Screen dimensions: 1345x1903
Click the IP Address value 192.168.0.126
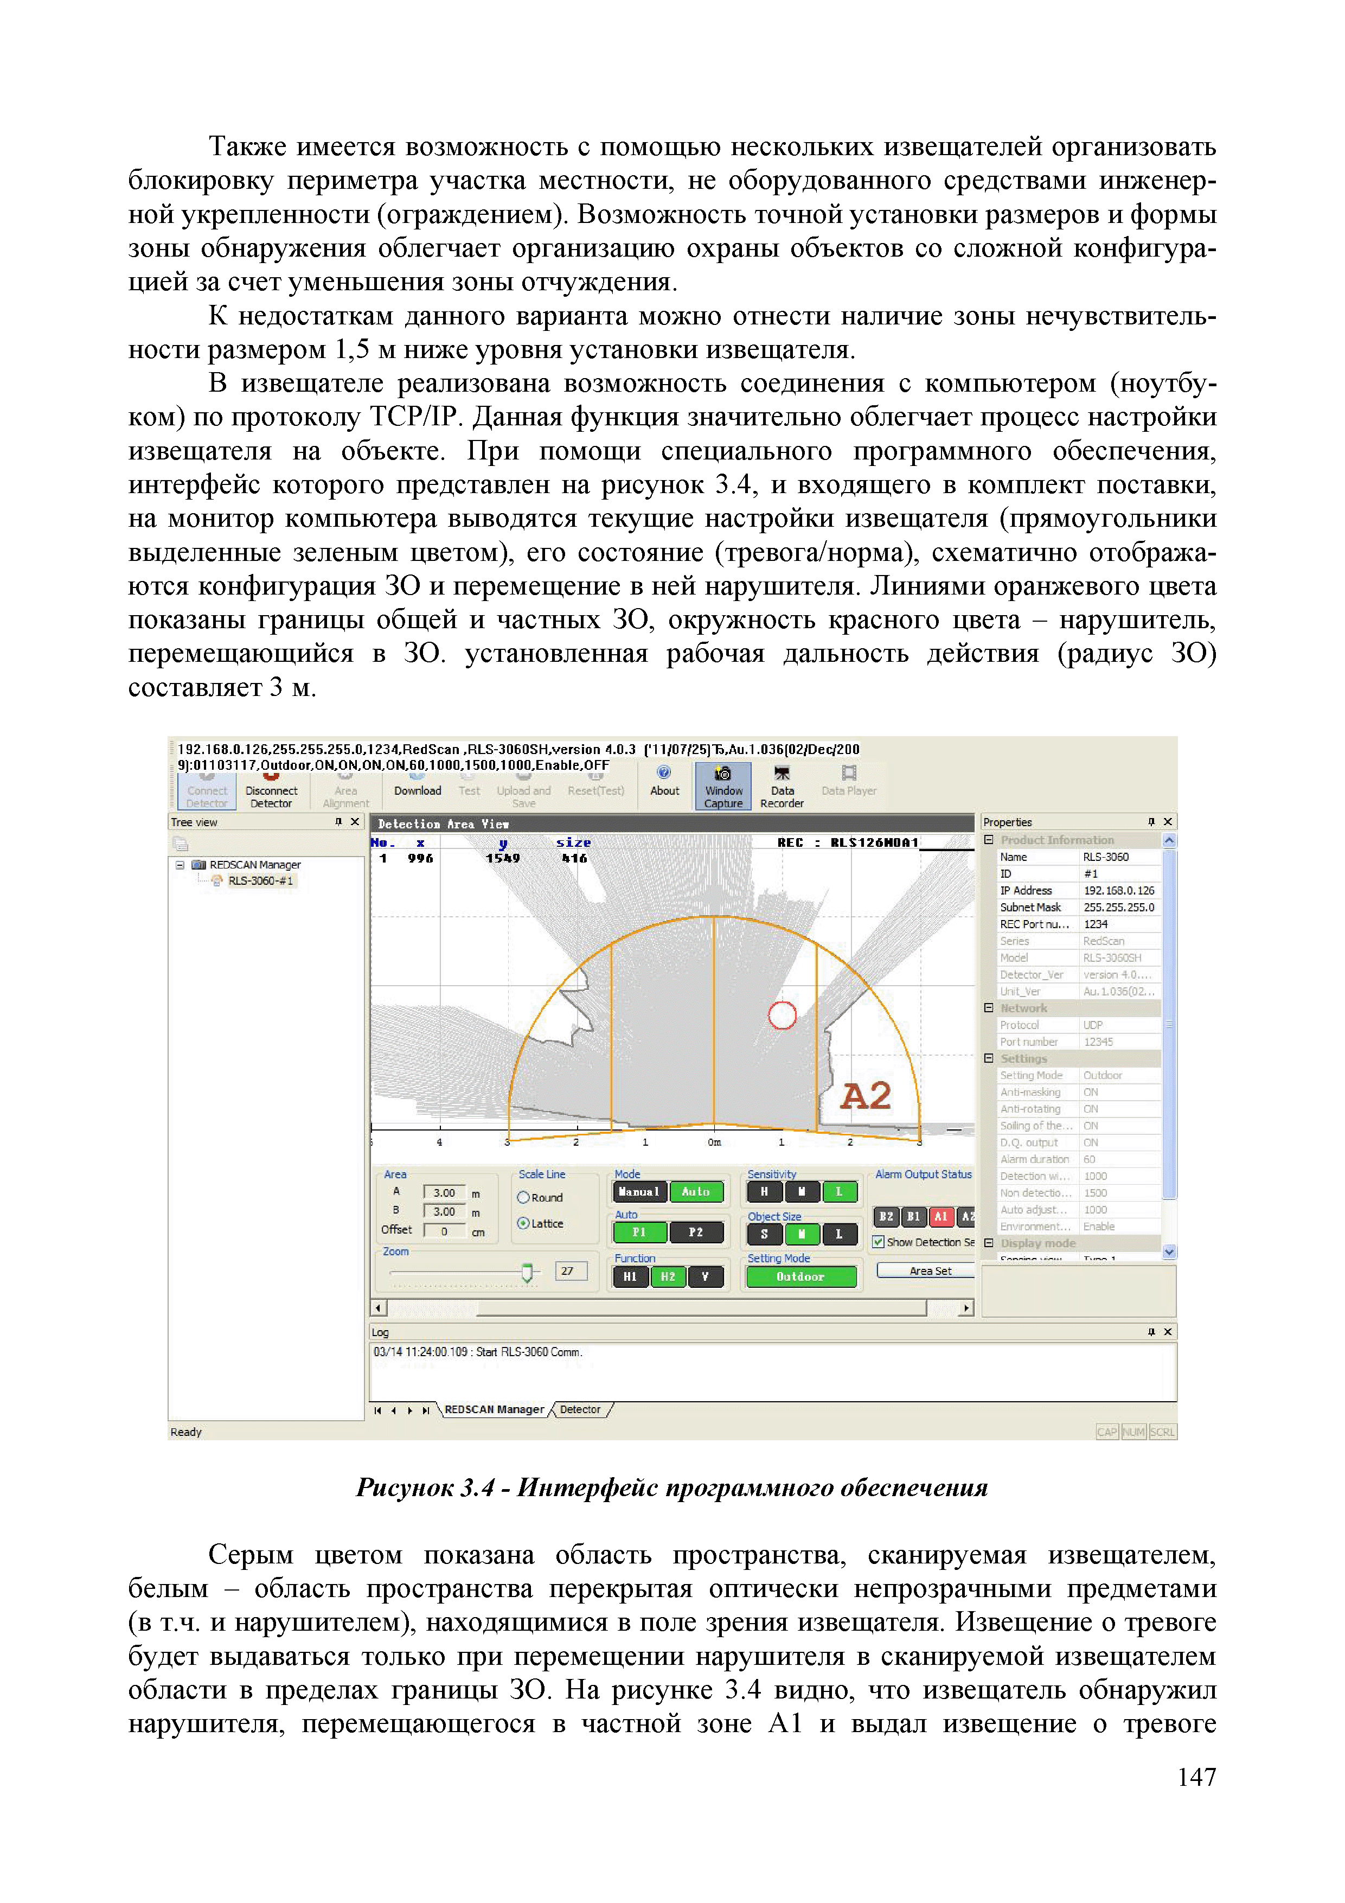tap(1119, 890)
